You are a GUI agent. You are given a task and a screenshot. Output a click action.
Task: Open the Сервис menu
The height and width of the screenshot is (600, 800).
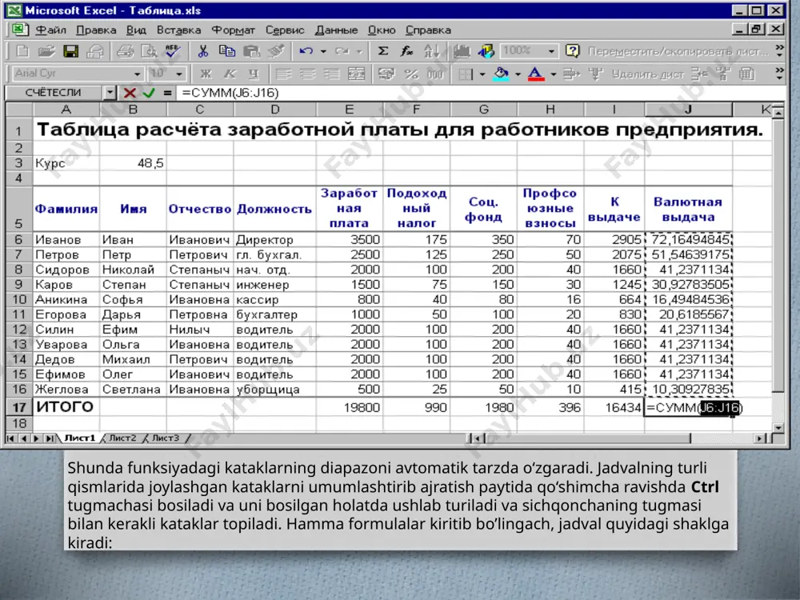click(x=285, y=30)
